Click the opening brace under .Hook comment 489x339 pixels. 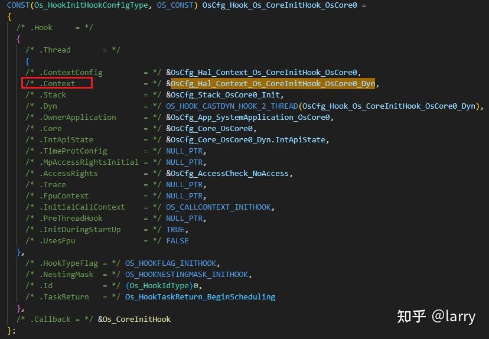point(18,38)
